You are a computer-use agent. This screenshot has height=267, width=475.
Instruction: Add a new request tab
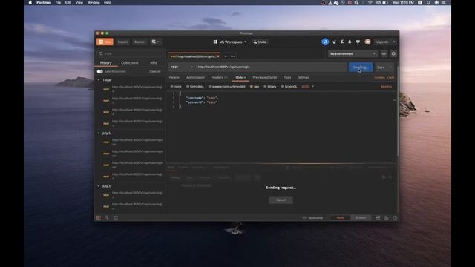pos(226,56)
